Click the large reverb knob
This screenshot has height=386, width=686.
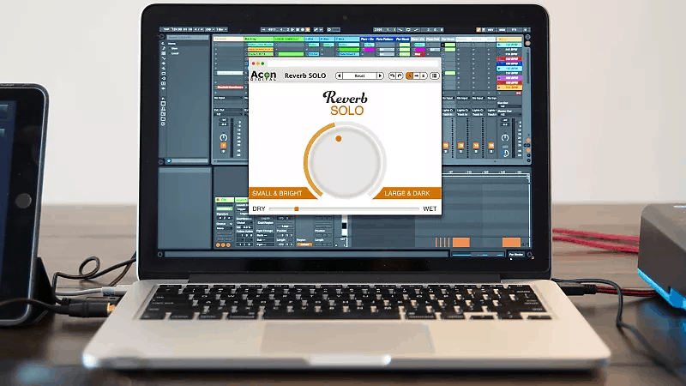click(x=345, y=162)
